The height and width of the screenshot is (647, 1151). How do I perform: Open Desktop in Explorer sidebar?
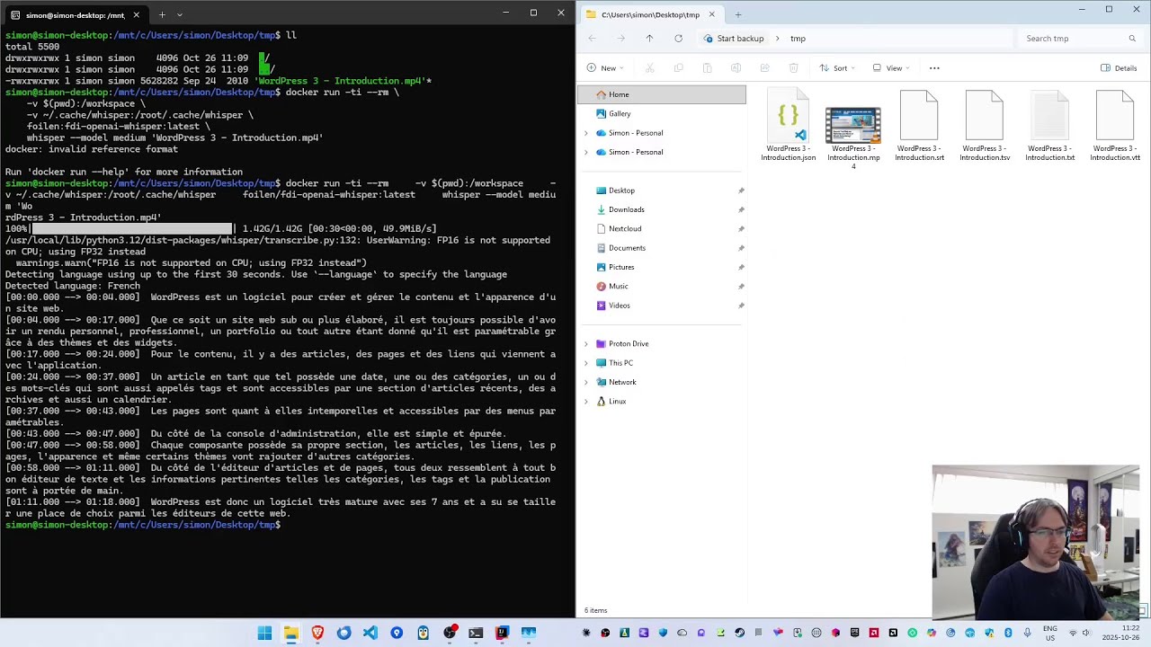pos(662,191)
